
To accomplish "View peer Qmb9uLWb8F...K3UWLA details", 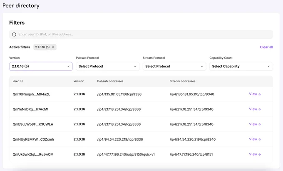I will tap(255, 124).
